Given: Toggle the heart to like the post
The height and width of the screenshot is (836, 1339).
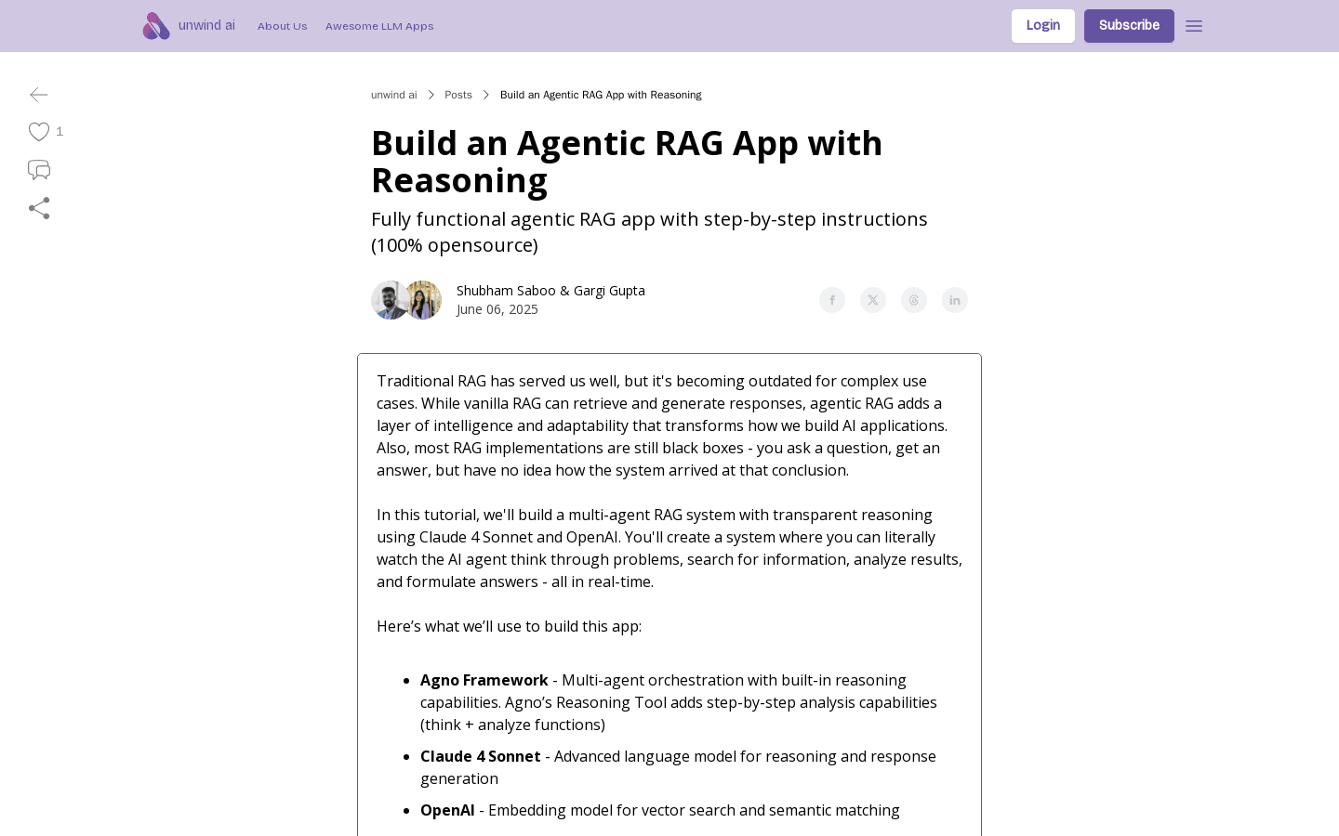Looking at the screenshot, I should [x=39, y=132].
